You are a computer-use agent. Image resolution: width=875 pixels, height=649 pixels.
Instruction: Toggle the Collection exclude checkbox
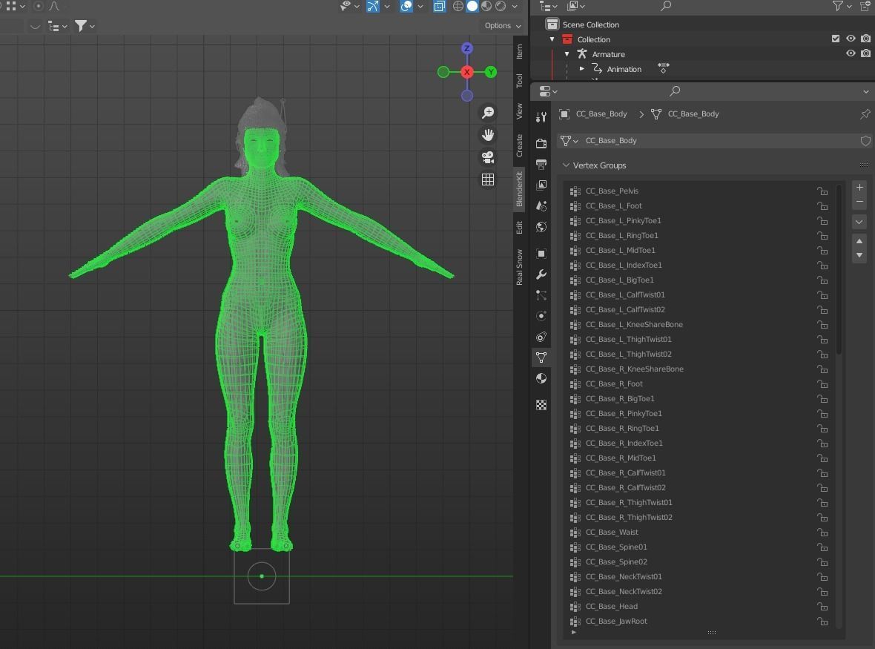pyautogui.click(x=836, y=39)
